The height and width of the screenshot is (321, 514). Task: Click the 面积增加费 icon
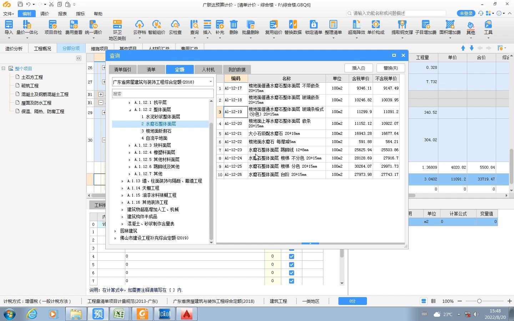pos(450,27)
